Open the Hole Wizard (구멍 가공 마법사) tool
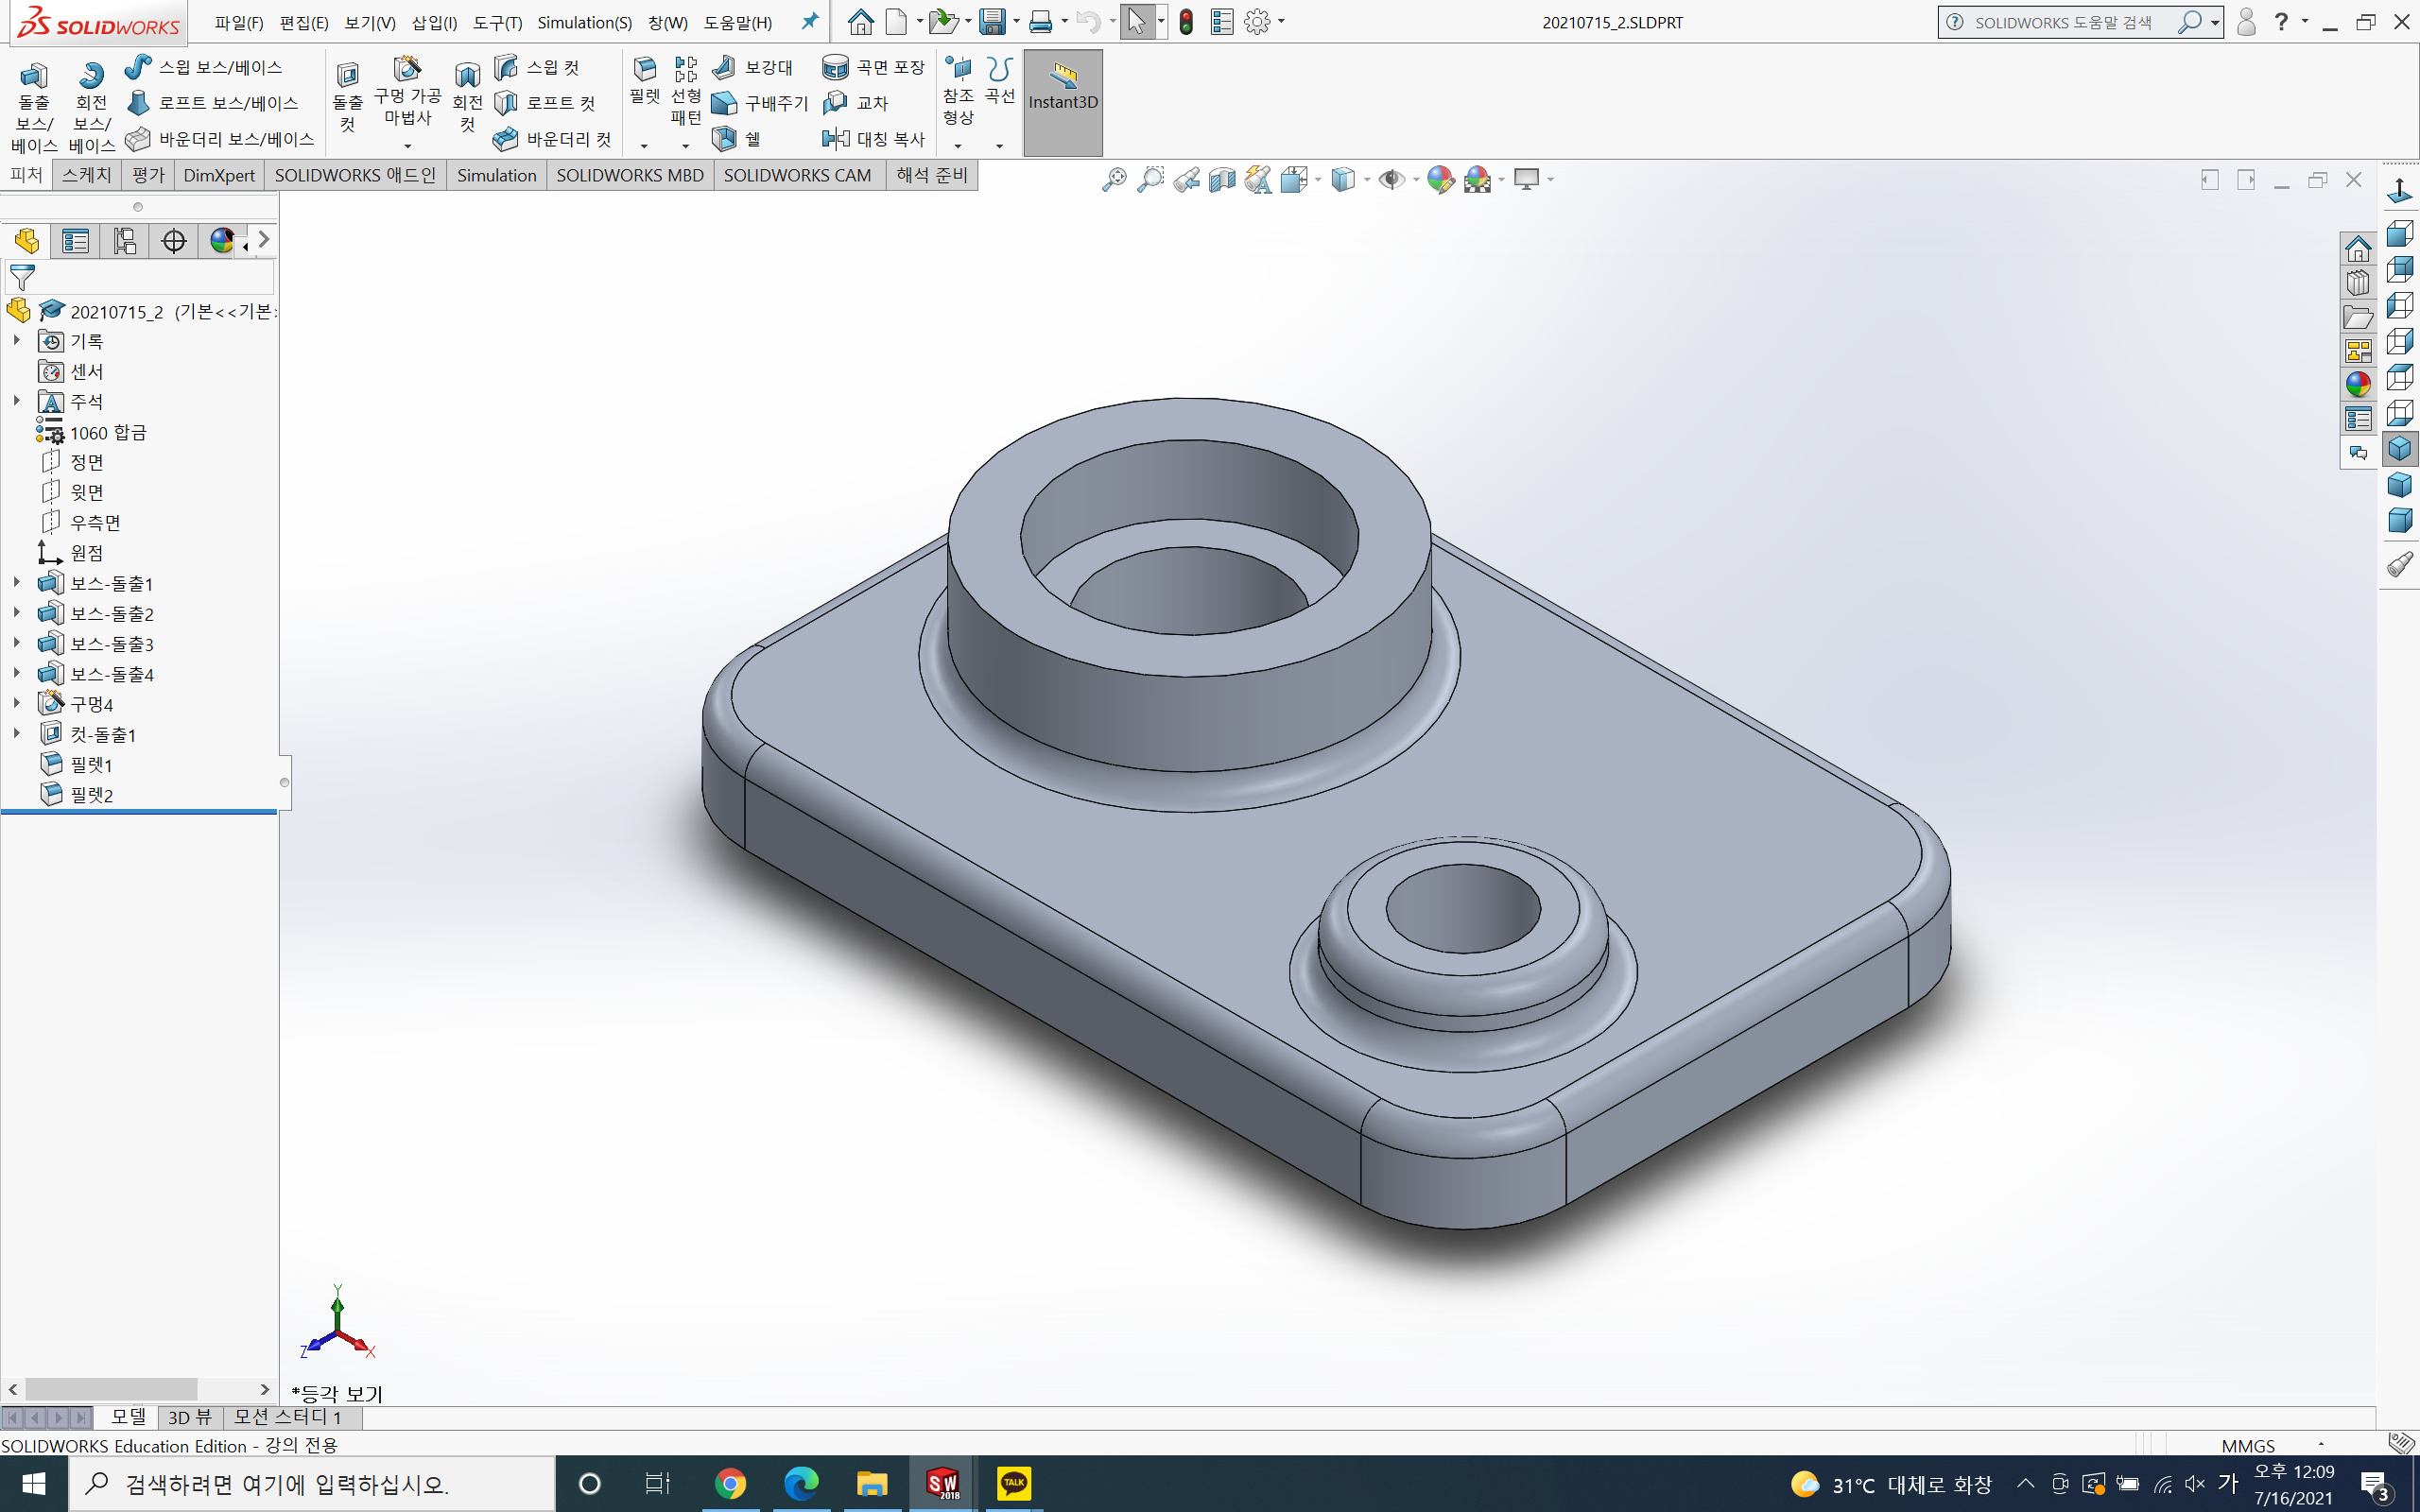 [x=407, y=70]
